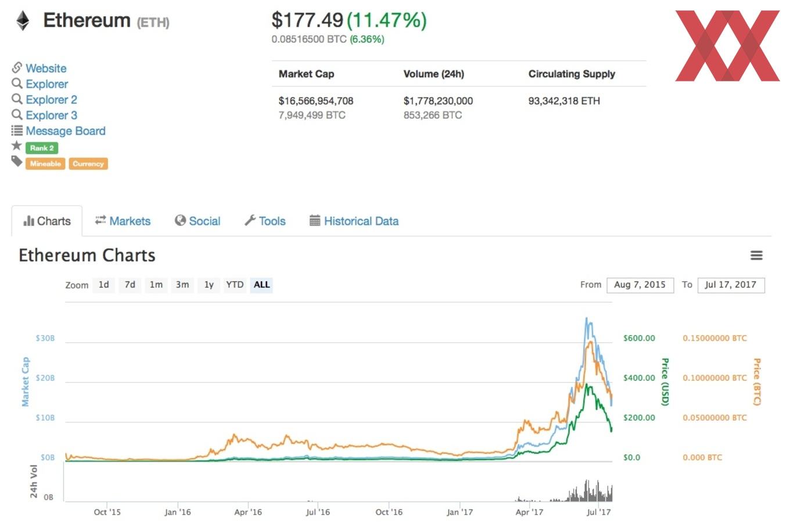Open the Message Board link
The height and width of the screenshot is (527, 790).
[66, 131]
